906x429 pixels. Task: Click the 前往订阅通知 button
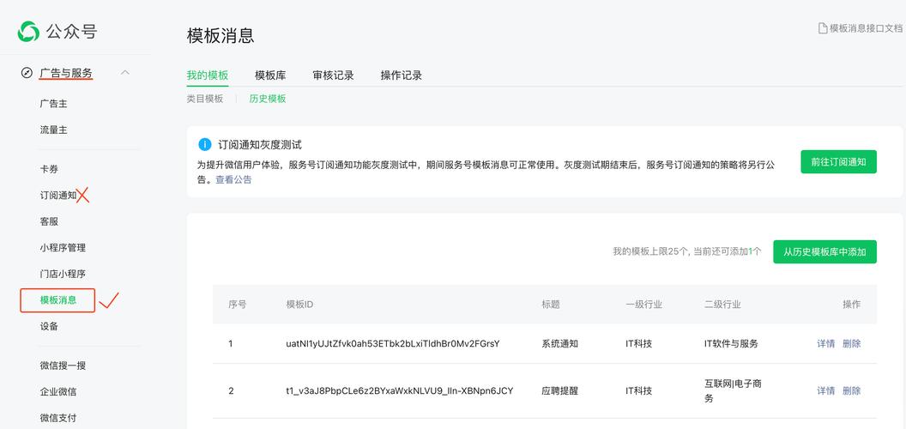click(838, 162)
